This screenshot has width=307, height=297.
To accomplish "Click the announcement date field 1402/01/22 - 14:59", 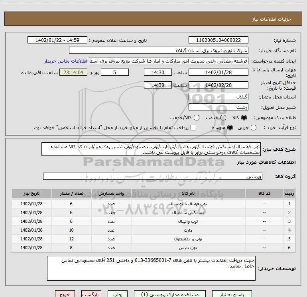I will click(57, 40).
